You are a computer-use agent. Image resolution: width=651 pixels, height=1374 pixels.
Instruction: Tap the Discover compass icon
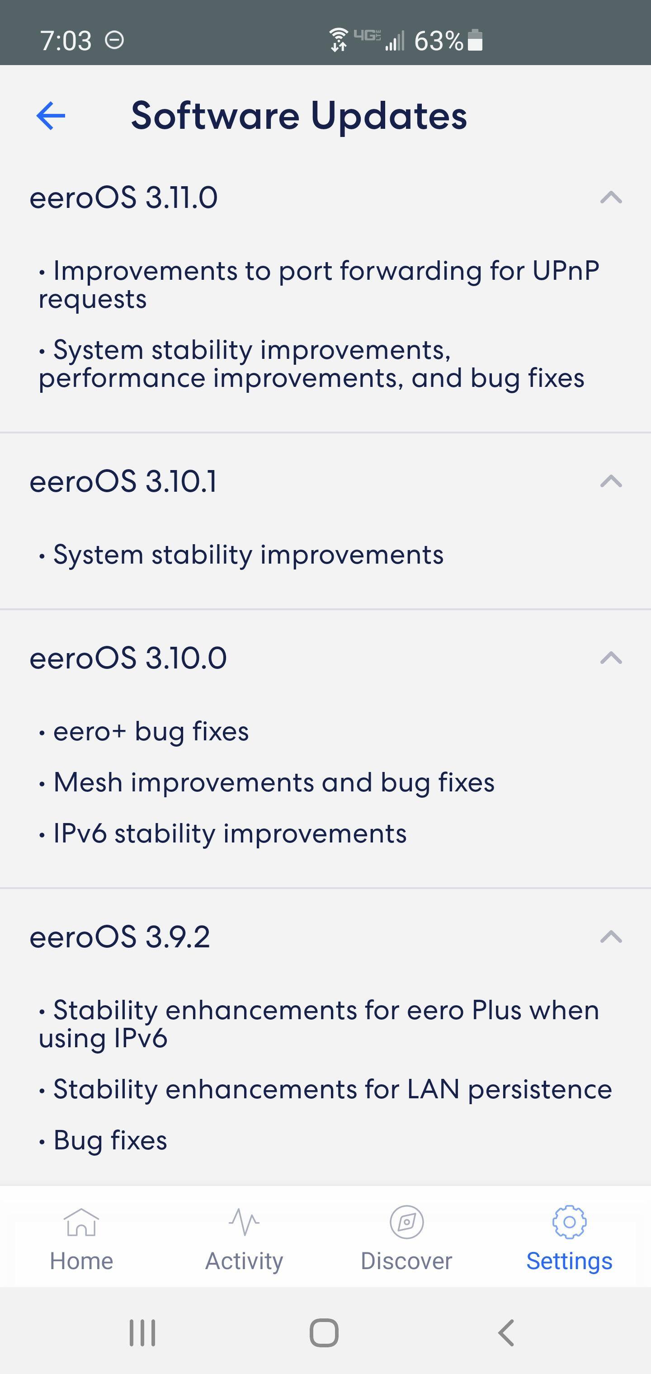click(406, 1221)
